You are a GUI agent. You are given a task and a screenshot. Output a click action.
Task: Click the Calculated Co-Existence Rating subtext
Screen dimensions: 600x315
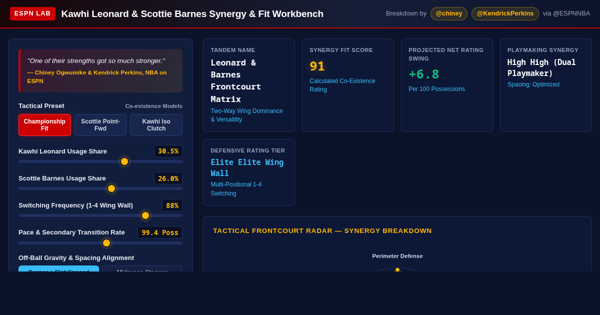[342, 85]
